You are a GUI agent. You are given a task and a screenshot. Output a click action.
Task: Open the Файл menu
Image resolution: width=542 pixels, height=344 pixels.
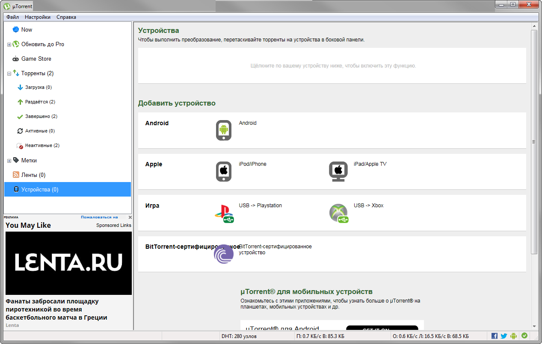[12, 17]
